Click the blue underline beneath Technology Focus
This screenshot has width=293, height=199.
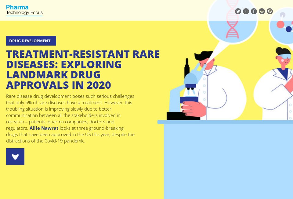click(x=24, y=16)
